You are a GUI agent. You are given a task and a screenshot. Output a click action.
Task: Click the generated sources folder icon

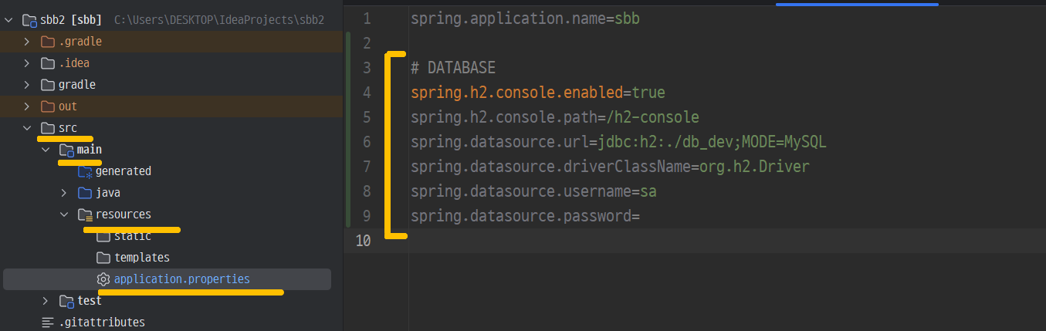click(x=85, y=171)
